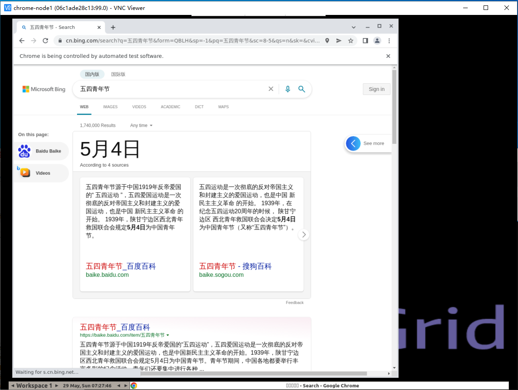Open the ACADEMIC search tab
This screenshot has height=390, width=518.
[x=170, y=107]
